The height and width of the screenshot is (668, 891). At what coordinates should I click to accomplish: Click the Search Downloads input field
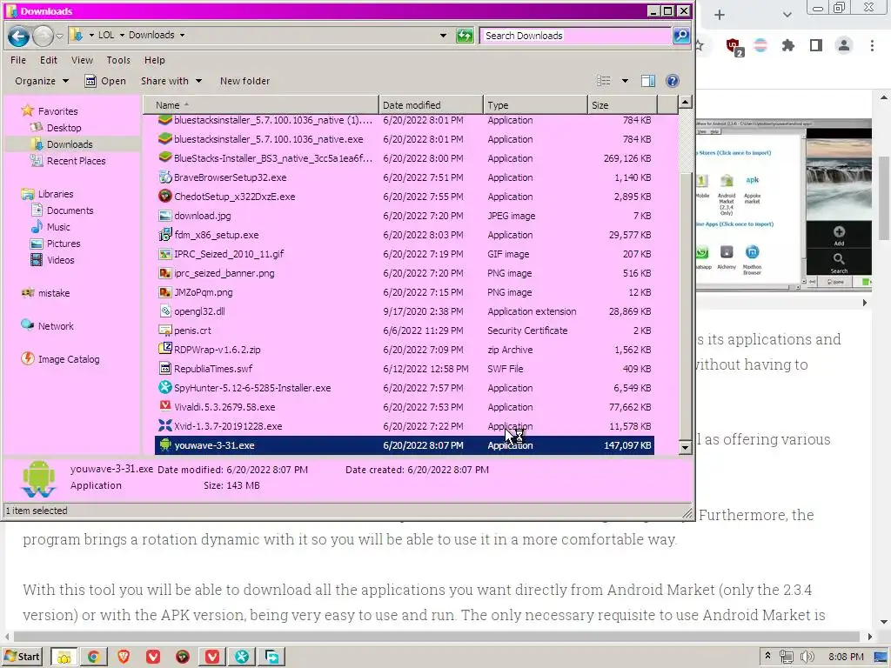click(575, 36)
